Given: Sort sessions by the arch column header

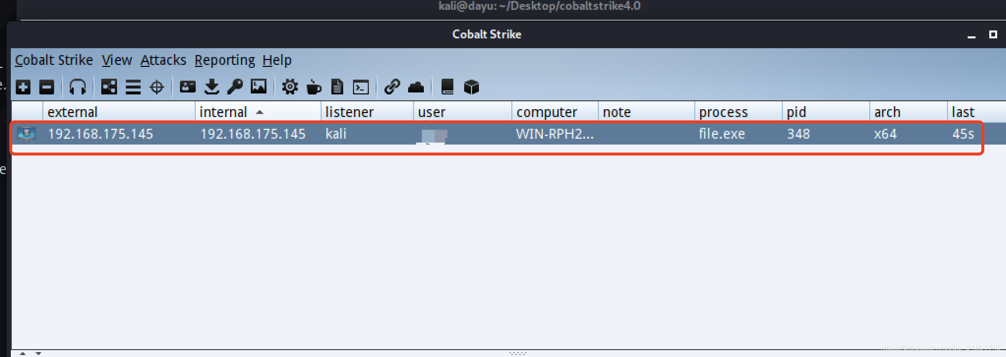Looking at the screenshot, I should (909, 112).
